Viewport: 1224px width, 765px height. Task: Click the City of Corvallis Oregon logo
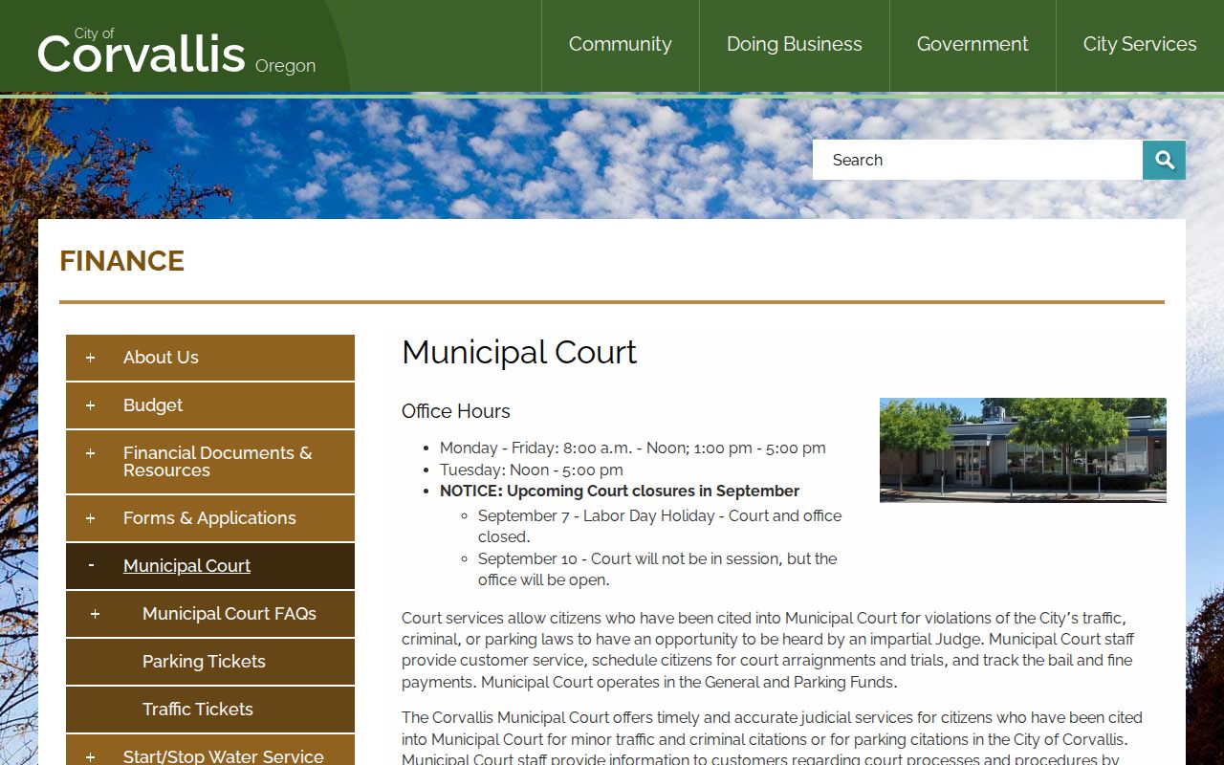pyautogui.click(x=177, y=52)
